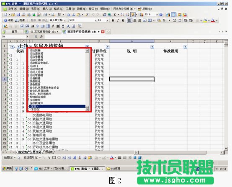Select the (非空白) filter option
232x187 pixels.
point(57,109)
